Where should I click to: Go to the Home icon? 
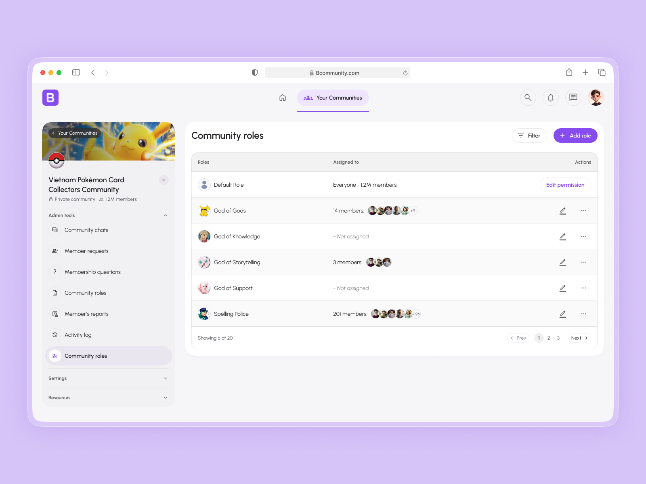pyautogui.click(x=283, y=98)
